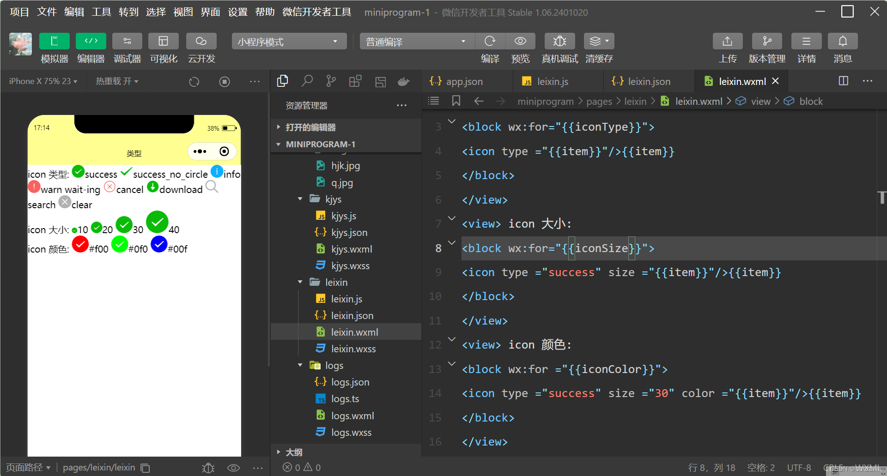
Task: Switch to the leixin.json tab
Action: coord(649,81)
